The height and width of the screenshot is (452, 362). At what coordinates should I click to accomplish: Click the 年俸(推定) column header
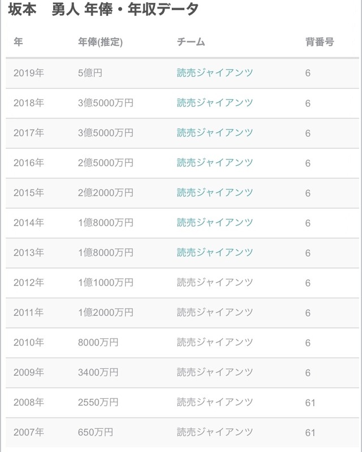tap(100, 42)
